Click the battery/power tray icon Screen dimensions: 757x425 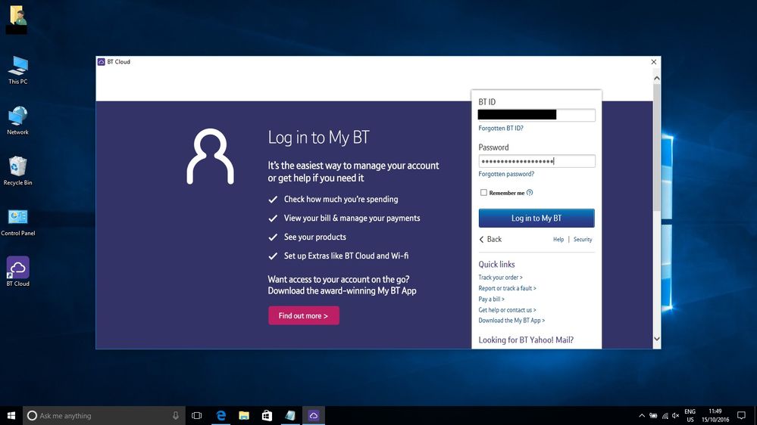[x=653, y=415]
